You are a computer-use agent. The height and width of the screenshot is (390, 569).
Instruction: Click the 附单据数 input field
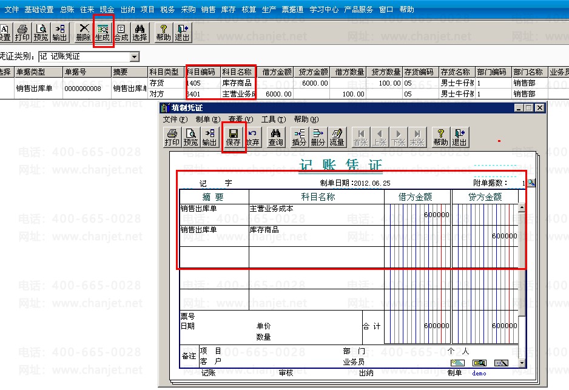click(x=517, y=183)
